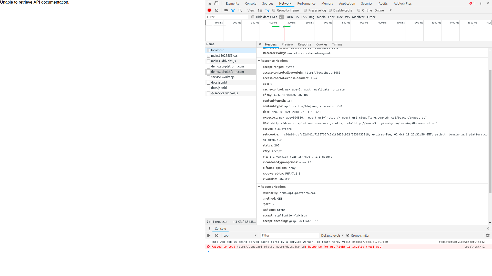Open the network filter funnel
This screenshot has width=492, height=276.
(233, 10)
